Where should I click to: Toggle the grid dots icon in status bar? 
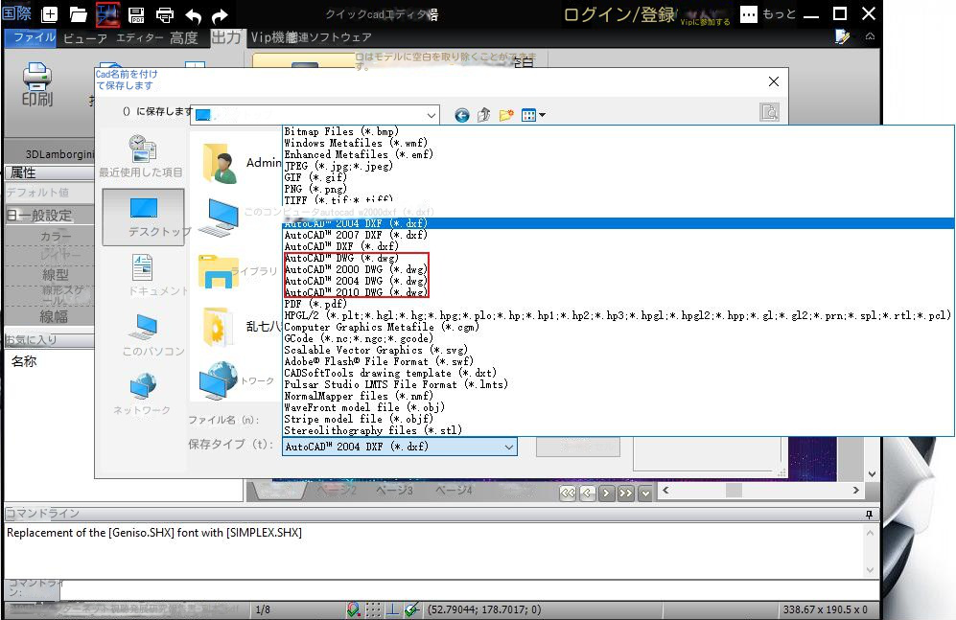click(x=373, y=609)
